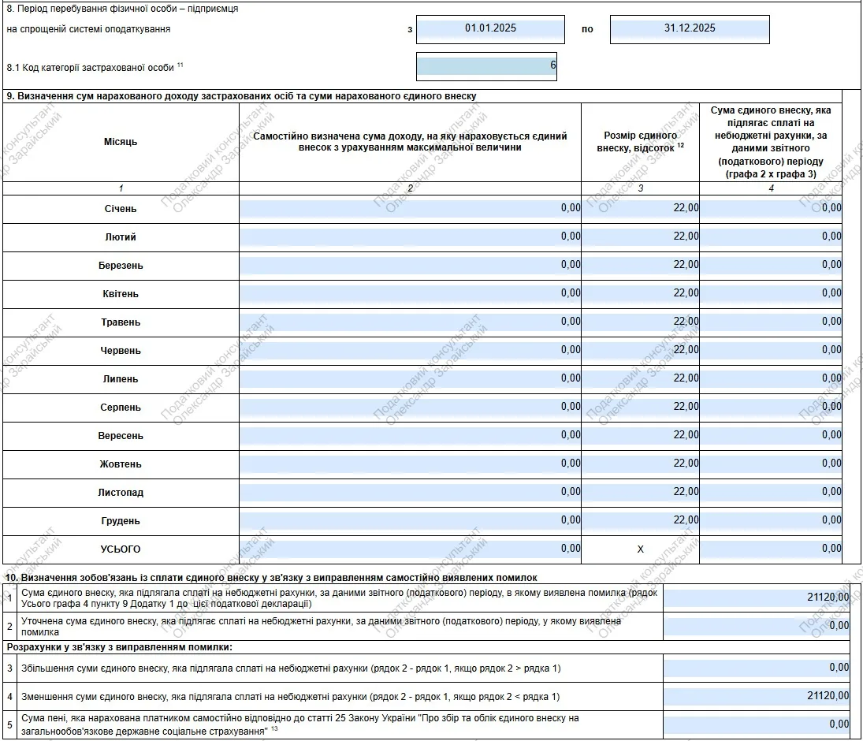863x741 pixels.
Task: Click the income field for Січень
Action: click(410, 209)
